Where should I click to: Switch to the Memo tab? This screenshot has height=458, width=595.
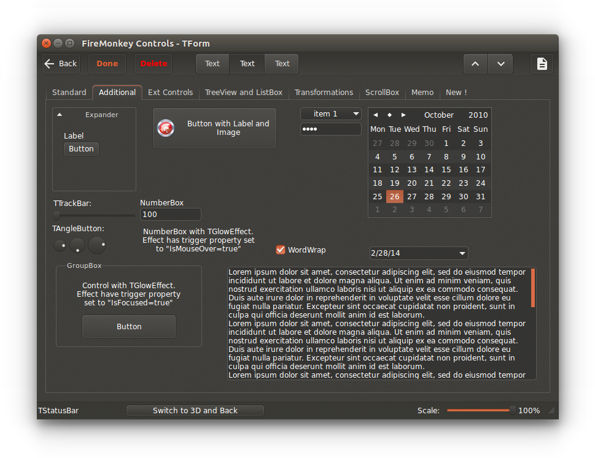click(x=422, y=93)
